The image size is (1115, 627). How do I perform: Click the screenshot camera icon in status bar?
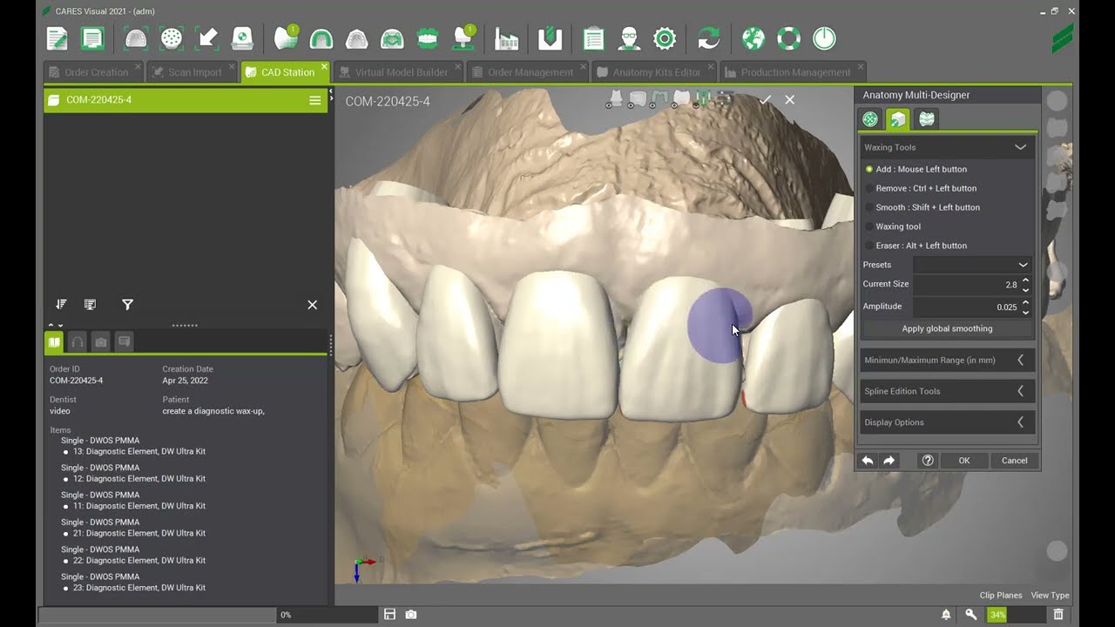click(x=411, y=615)
